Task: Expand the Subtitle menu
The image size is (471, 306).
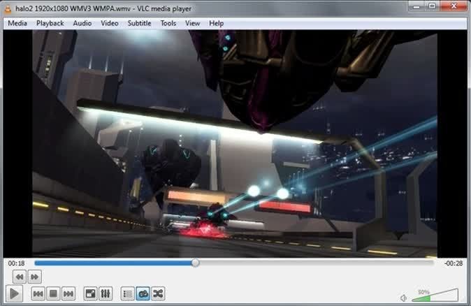Action: pos(139,23)
